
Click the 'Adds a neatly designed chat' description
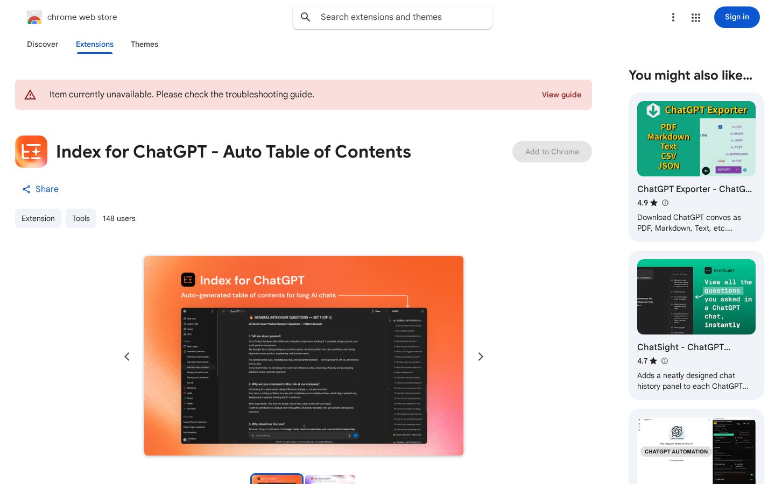pyautogui.click(x=693, y=381)
